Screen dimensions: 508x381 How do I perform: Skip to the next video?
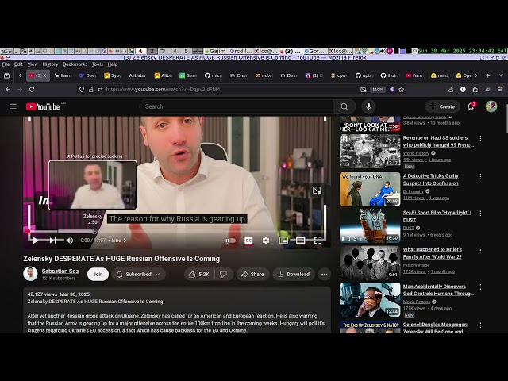52,241
